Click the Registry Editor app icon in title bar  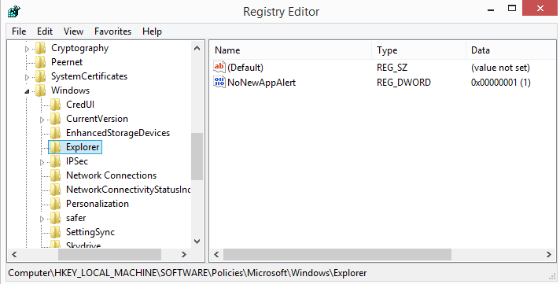[x=14, y=11]
